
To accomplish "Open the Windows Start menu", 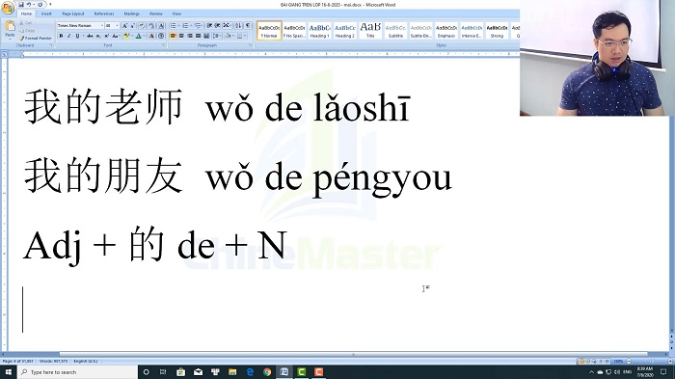I will (8, 372).
